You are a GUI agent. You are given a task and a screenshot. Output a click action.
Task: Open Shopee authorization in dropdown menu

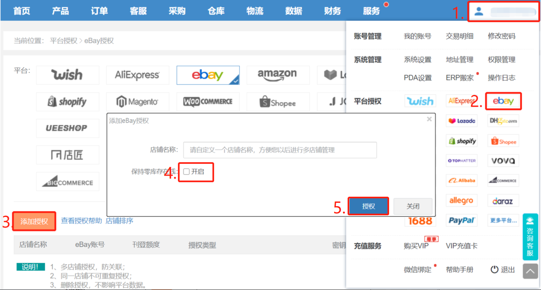point(503,141)
